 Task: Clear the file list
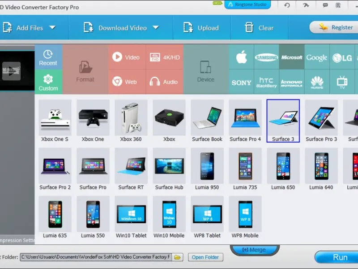(259, 28)
